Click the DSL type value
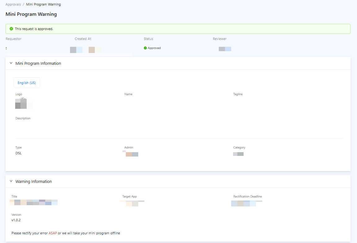The width and height of the screenshot is (357, 243). 19,153
